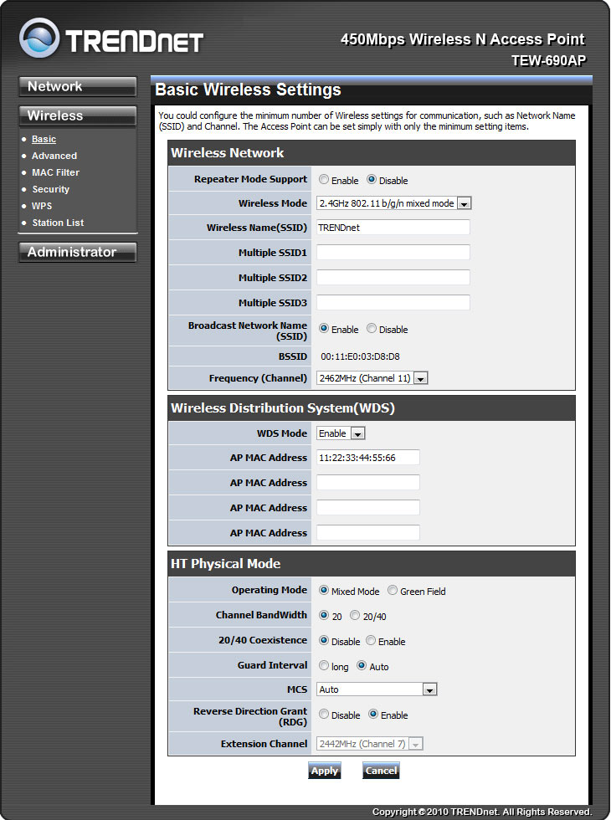This screenshot has height=820, width=611.
Task: Select Auto Guard Interval
Action: [362, 666]
